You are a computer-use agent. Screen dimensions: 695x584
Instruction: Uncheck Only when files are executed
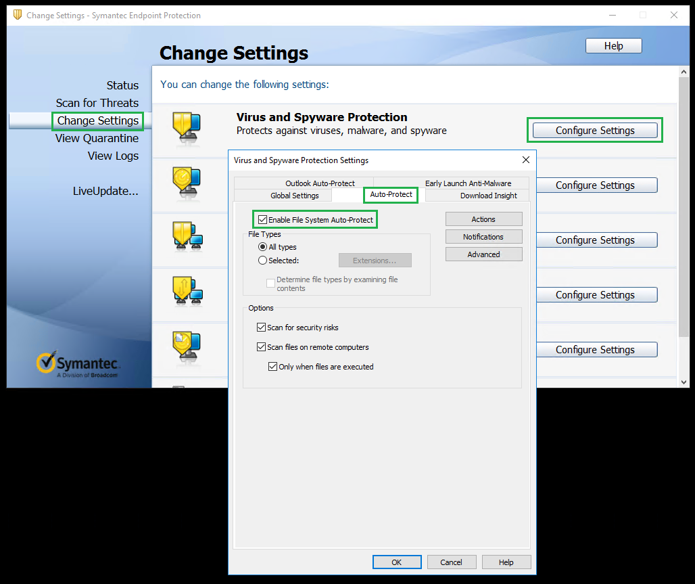[272, 366]
